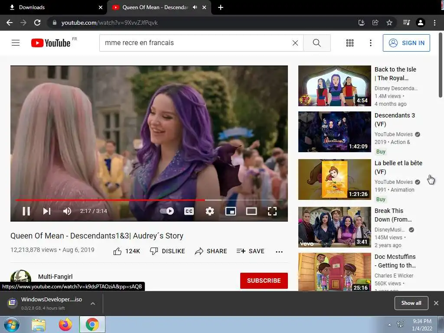The image size is (444, 333).
Task: Click the install app icon in the address bar
Action: point(361,23)
